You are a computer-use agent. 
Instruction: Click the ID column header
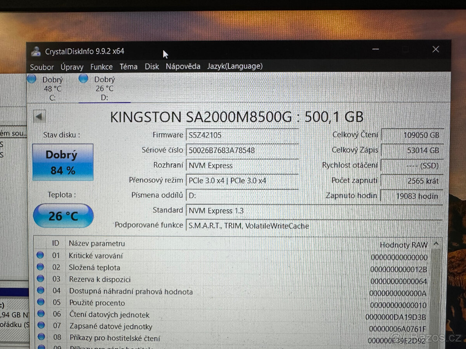pos(56,243)
